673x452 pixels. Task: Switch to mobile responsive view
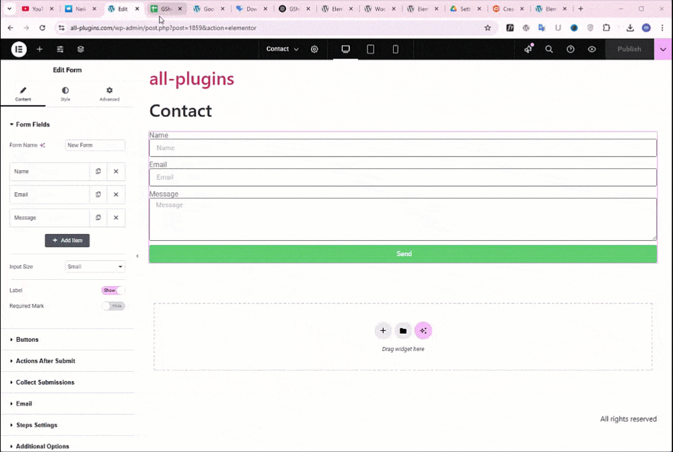point(395,49)
